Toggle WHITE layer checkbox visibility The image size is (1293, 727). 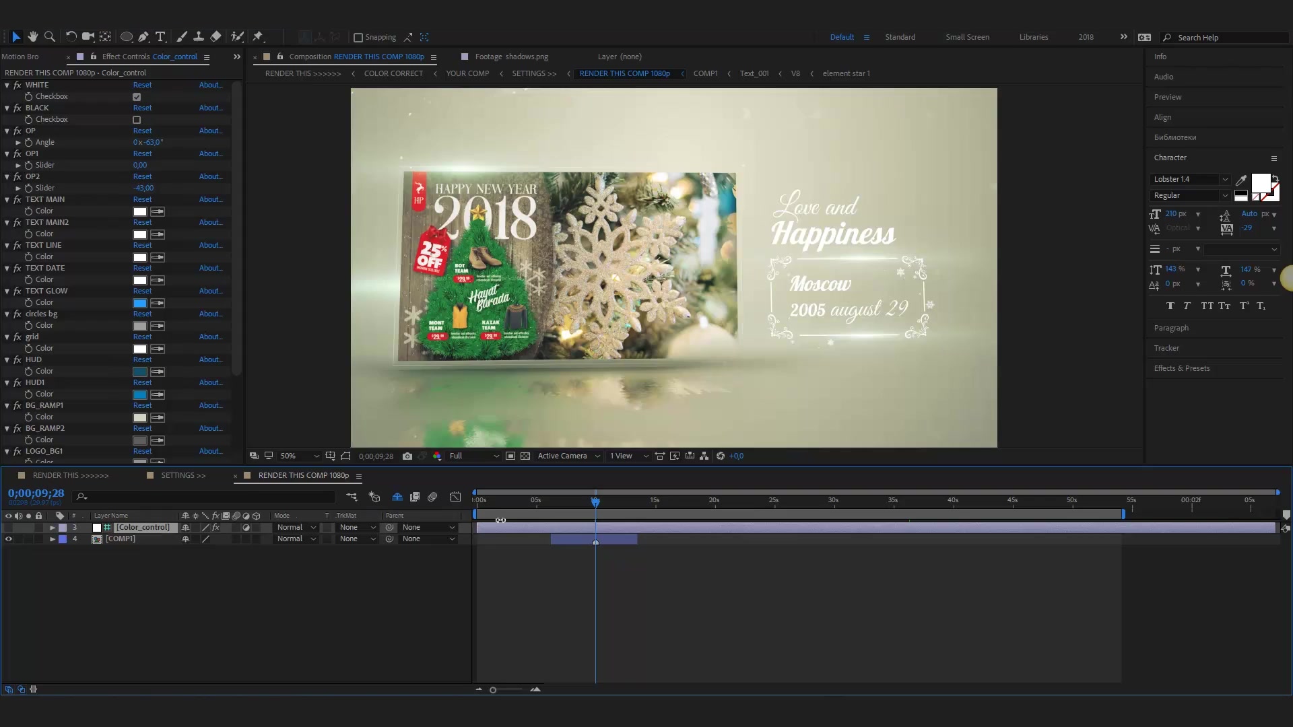[137, 96]
